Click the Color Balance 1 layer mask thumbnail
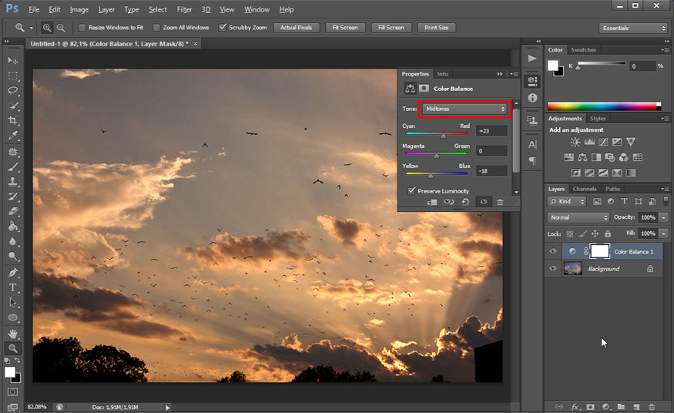Viewport: 674px width, 413px height. pos(599,251)
